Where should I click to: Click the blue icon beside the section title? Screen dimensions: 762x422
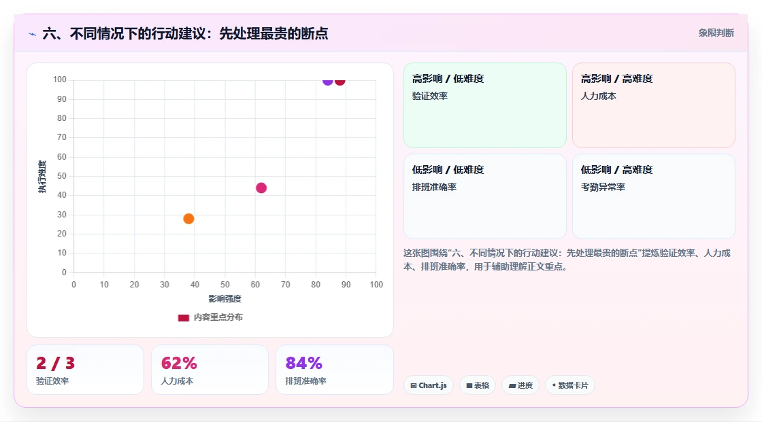[33, 34]
